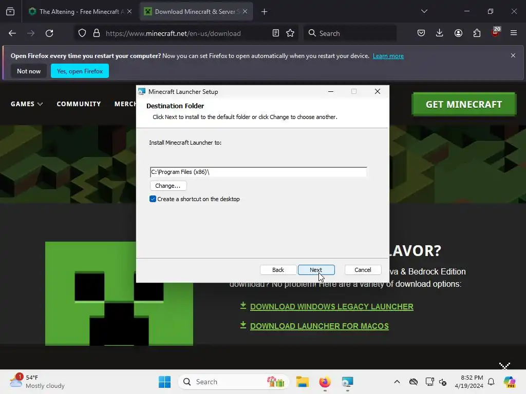
Task: Open Firefox downloads panel
Action: [x=440, y=33]
